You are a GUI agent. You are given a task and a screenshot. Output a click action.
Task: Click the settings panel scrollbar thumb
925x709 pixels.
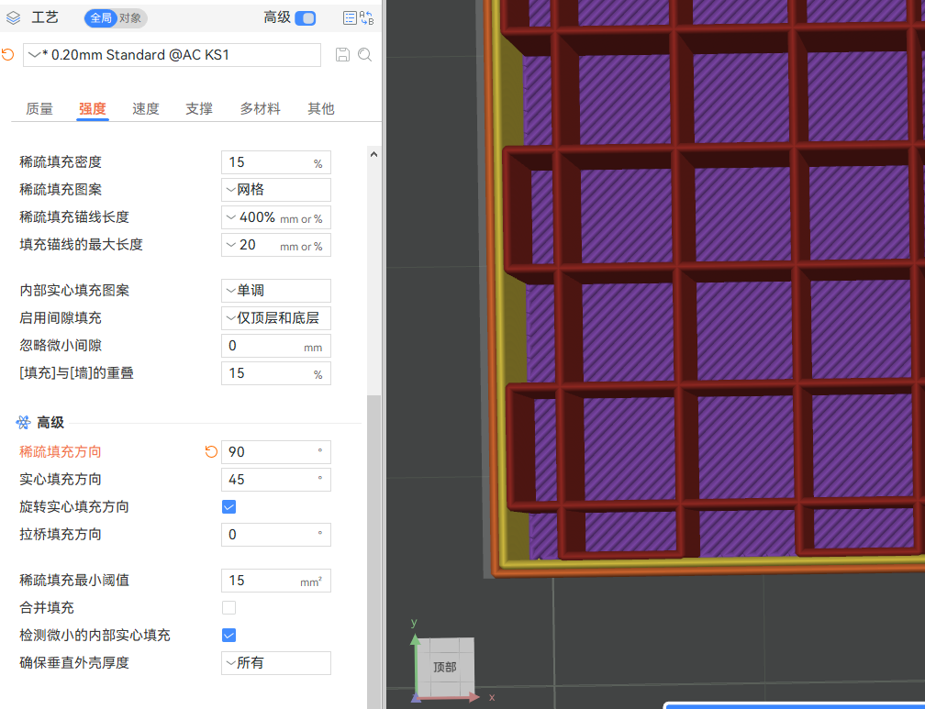pyautogui.click(x=373, y=551)
